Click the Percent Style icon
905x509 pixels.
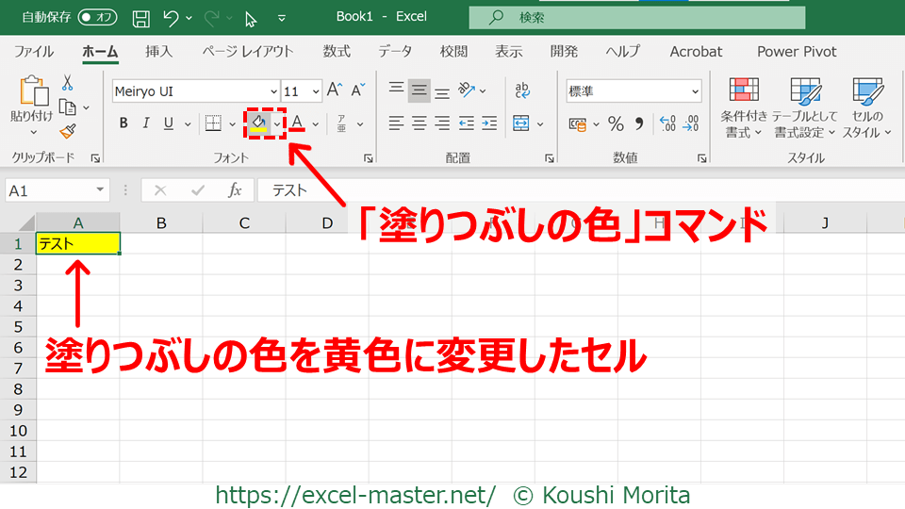coord(616,123)
